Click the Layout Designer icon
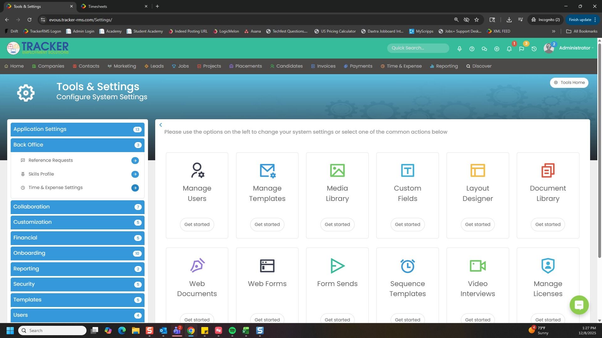This screenshot has height=338, width=602. tap(478, 170)
